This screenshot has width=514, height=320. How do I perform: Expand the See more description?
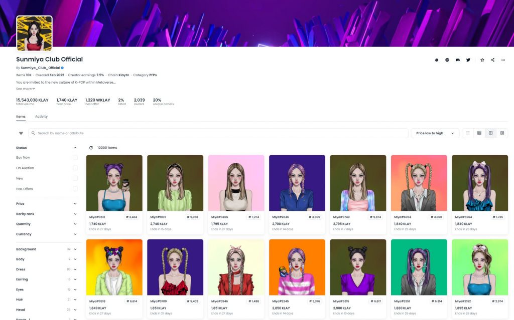[25, 89]
